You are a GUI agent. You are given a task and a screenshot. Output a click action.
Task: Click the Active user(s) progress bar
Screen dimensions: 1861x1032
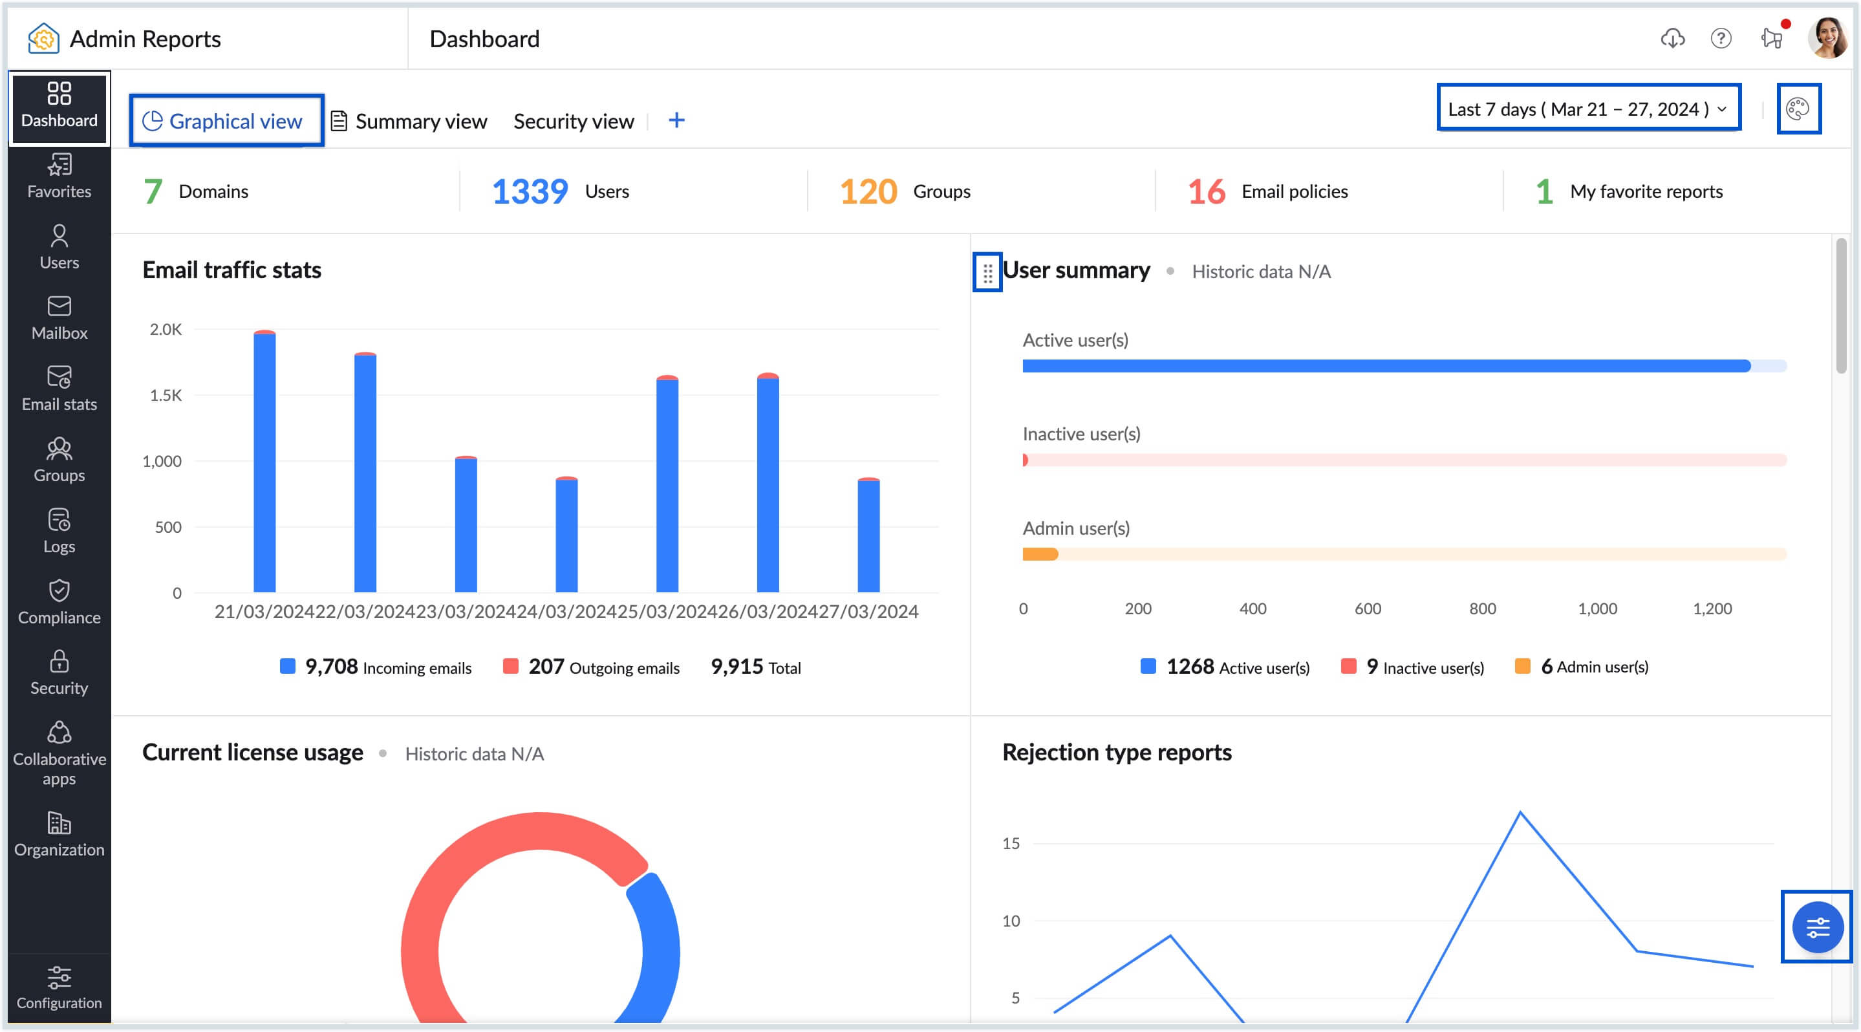click(x=1404, y=366)
